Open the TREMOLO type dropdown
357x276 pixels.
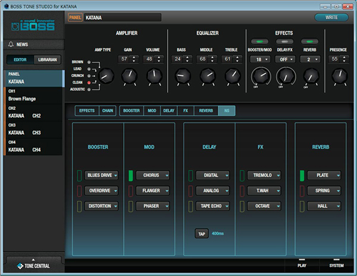click(x=264, y=175)
